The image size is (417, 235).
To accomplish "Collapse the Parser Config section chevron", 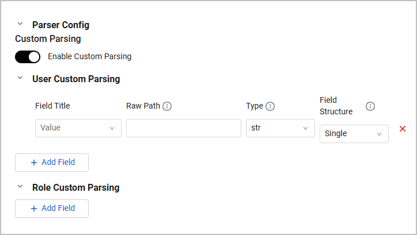I will (20, 24).
